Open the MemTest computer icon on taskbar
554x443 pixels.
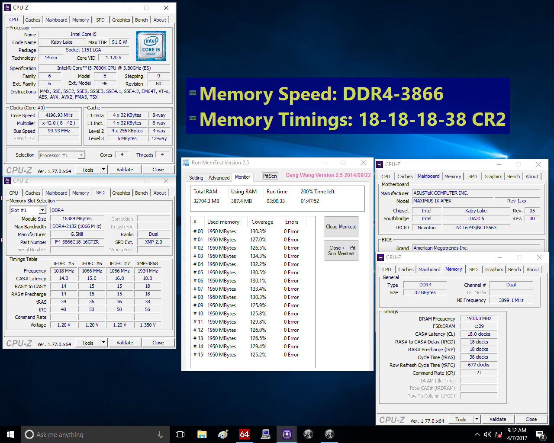[x=265, y=434]
